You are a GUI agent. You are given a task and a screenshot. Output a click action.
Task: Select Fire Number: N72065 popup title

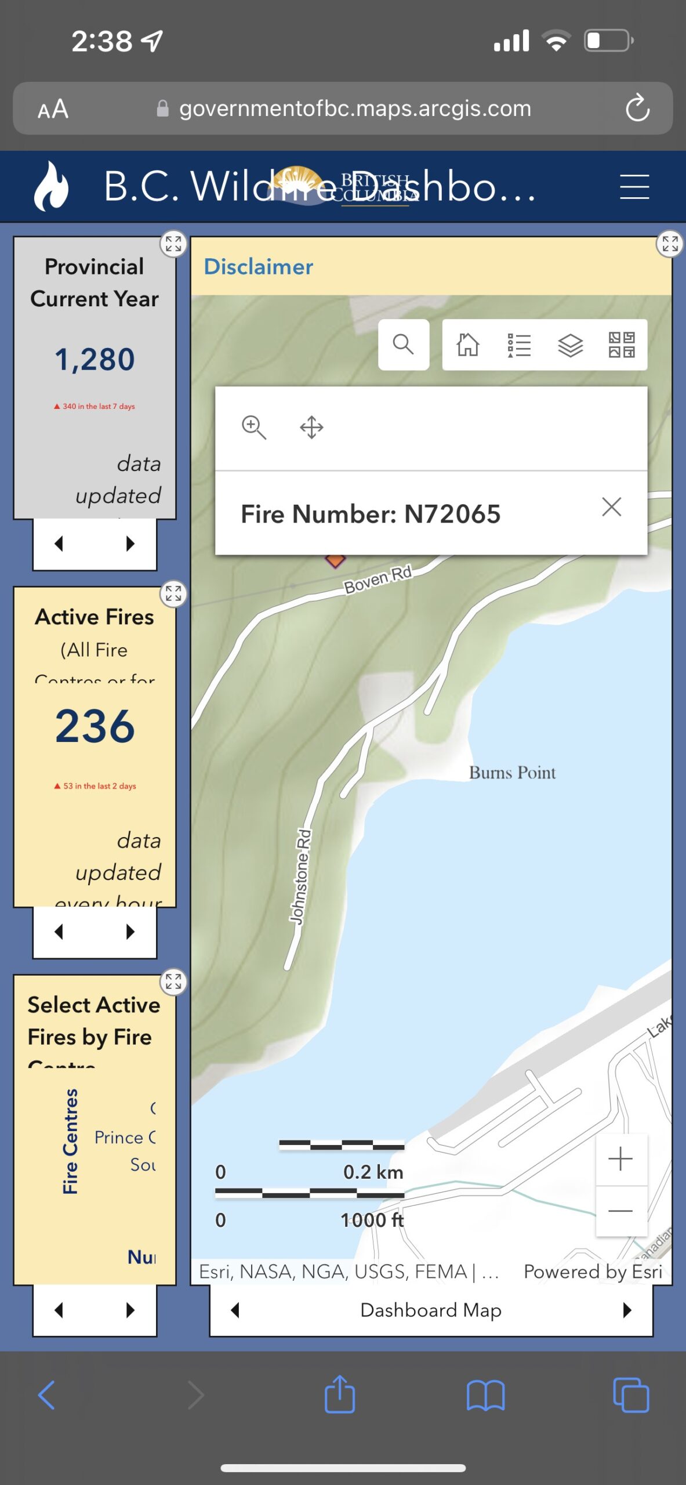tap(371, 514)
